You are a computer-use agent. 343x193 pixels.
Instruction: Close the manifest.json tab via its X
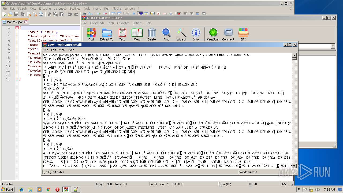pos(26,22)
